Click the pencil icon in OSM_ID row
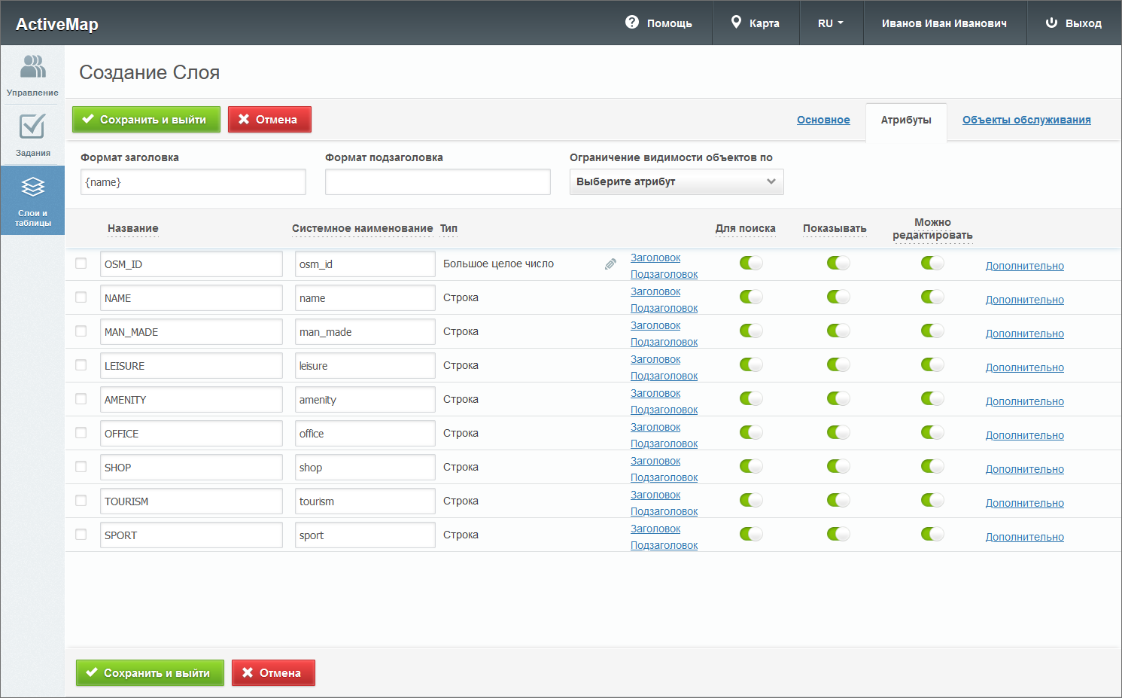The height and width of the screenshot is (698, 1122). pos(610,264)
